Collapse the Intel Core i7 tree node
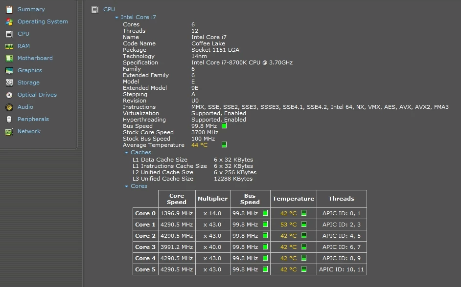 [117, 17]
